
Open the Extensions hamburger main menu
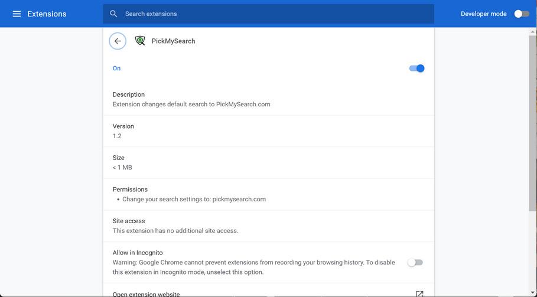click(x=17, y=14)
